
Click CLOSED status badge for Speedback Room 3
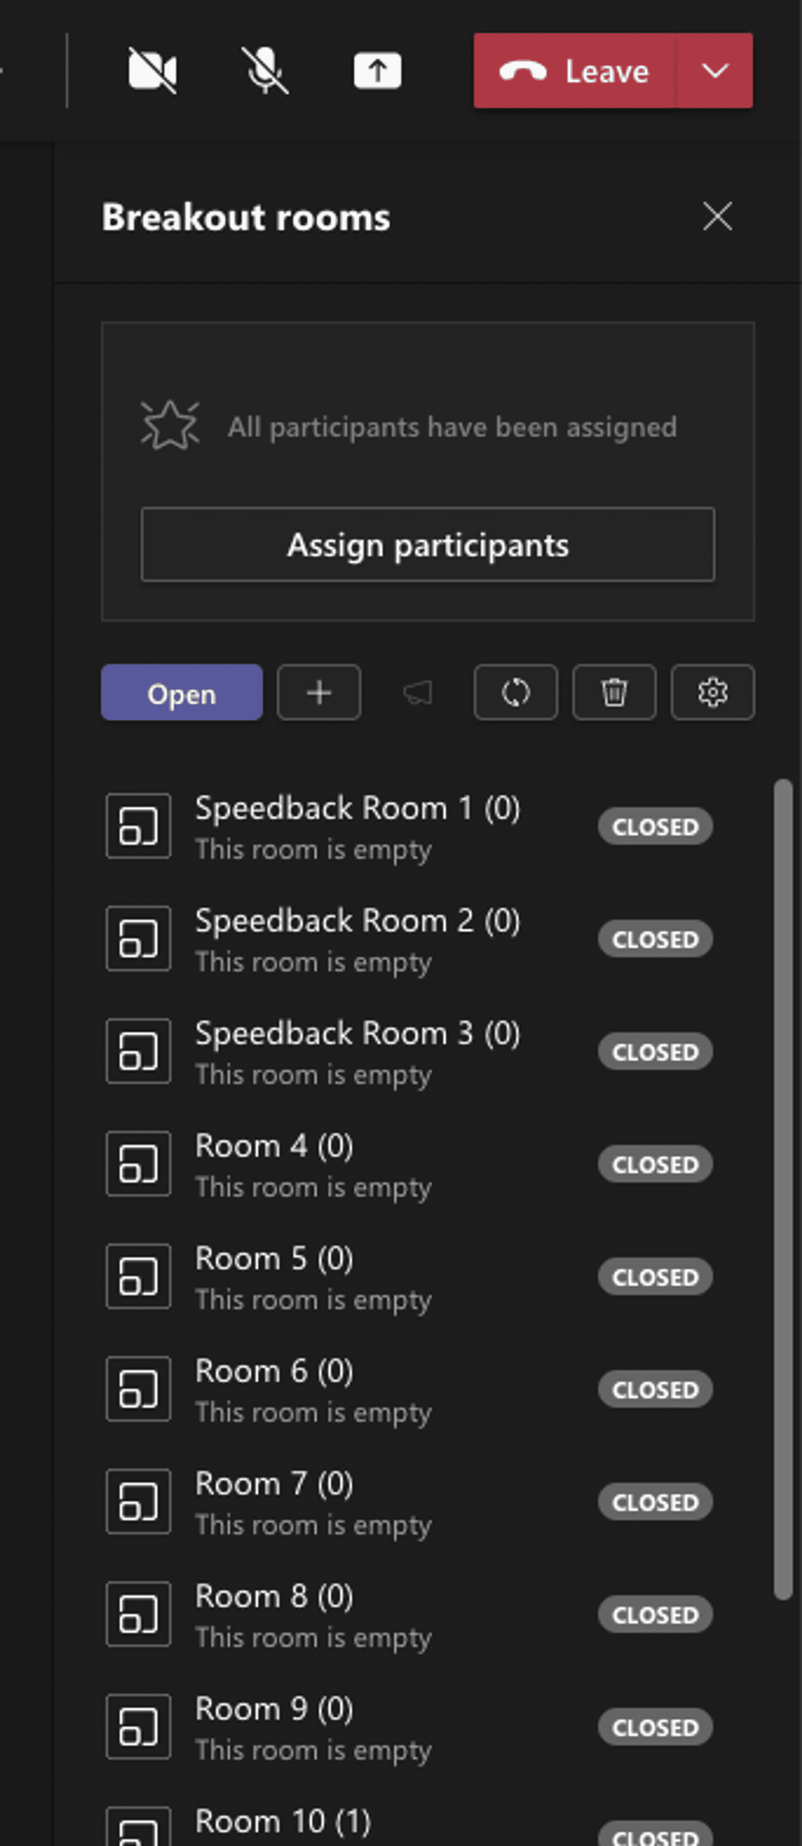[x=655, y=1051]
